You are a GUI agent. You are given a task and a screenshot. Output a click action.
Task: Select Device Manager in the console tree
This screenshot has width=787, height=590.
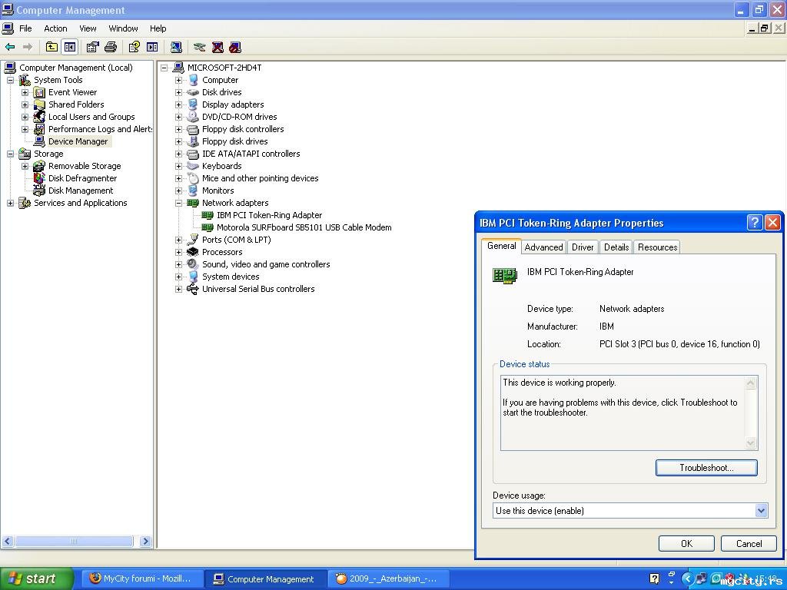(78, 141)
